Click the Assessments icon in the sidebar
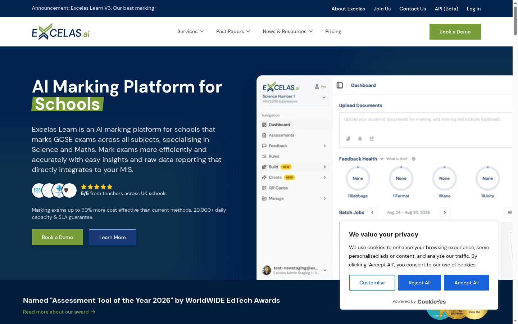The width and height of the screenshot is (518, 324). pos(264,135)
